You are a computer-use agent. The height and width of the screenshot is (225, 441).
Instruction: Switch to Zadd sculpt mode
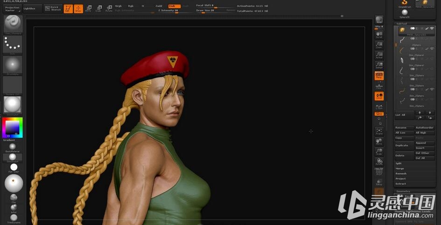159,6
